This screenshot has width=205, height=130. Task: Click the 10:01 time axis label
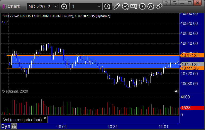pos(62,127)
